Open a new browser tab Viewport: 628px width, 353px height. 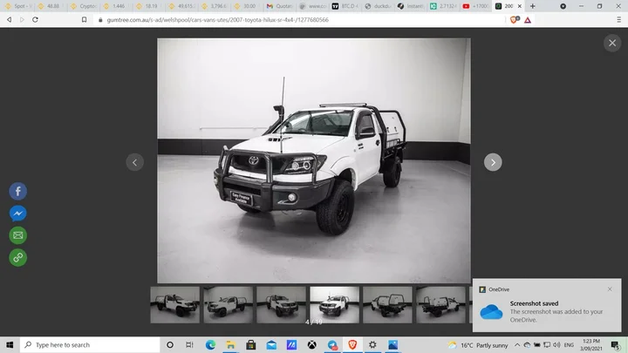click(533, 5)
